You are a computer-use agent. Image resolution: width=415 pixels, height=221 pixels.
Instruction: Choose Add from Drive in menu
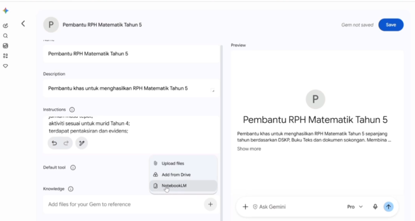(x=183, y=175)
